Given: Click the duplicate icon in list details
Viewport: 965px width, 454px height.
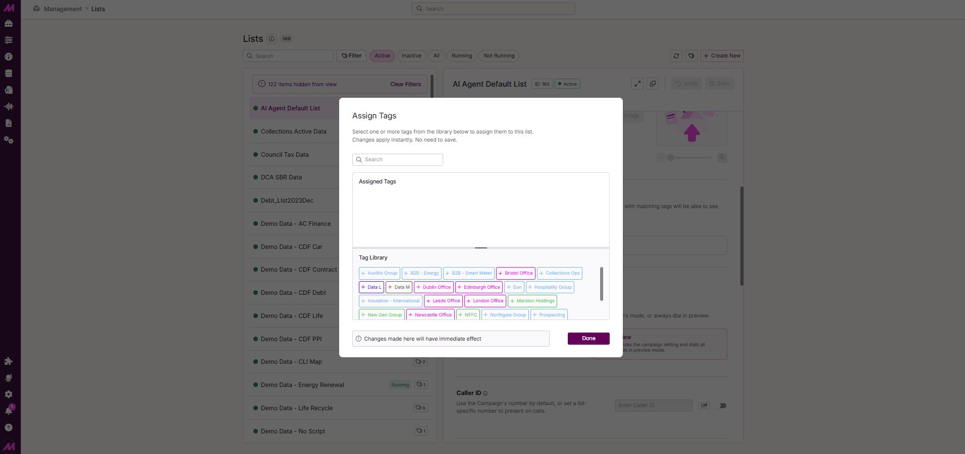Looking at the screenshot, I should [x=653, y=84].
